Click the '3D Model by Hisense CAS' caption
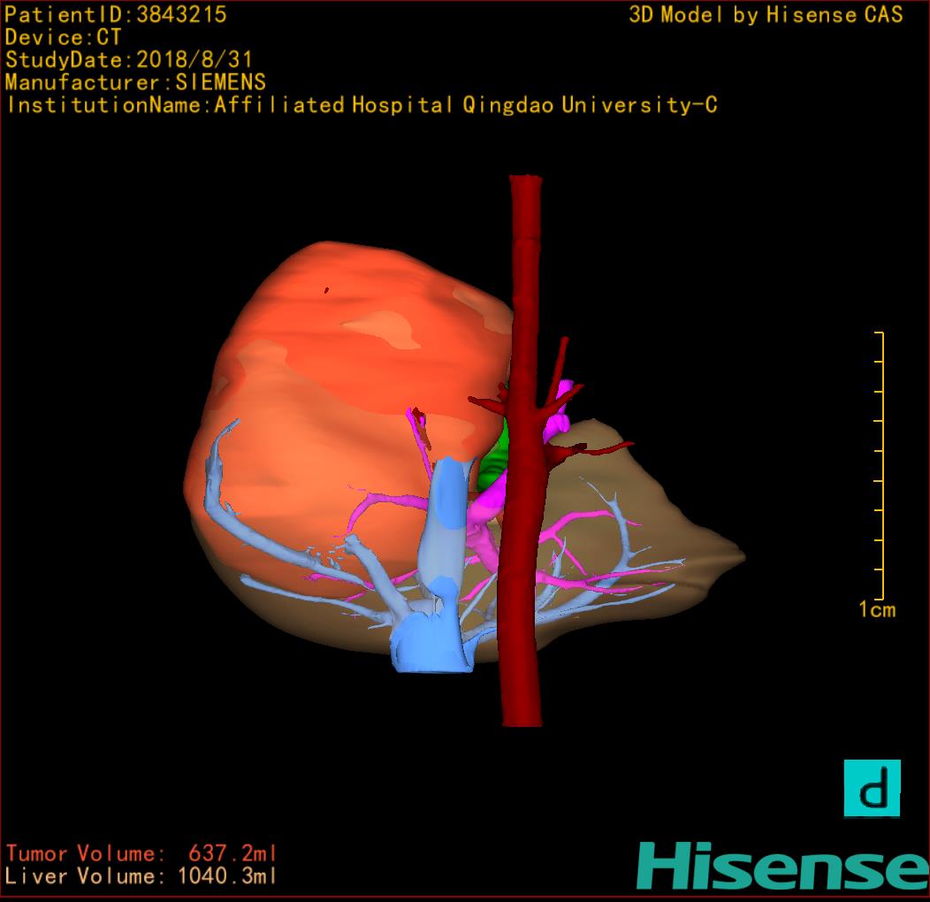 point(766,14)
